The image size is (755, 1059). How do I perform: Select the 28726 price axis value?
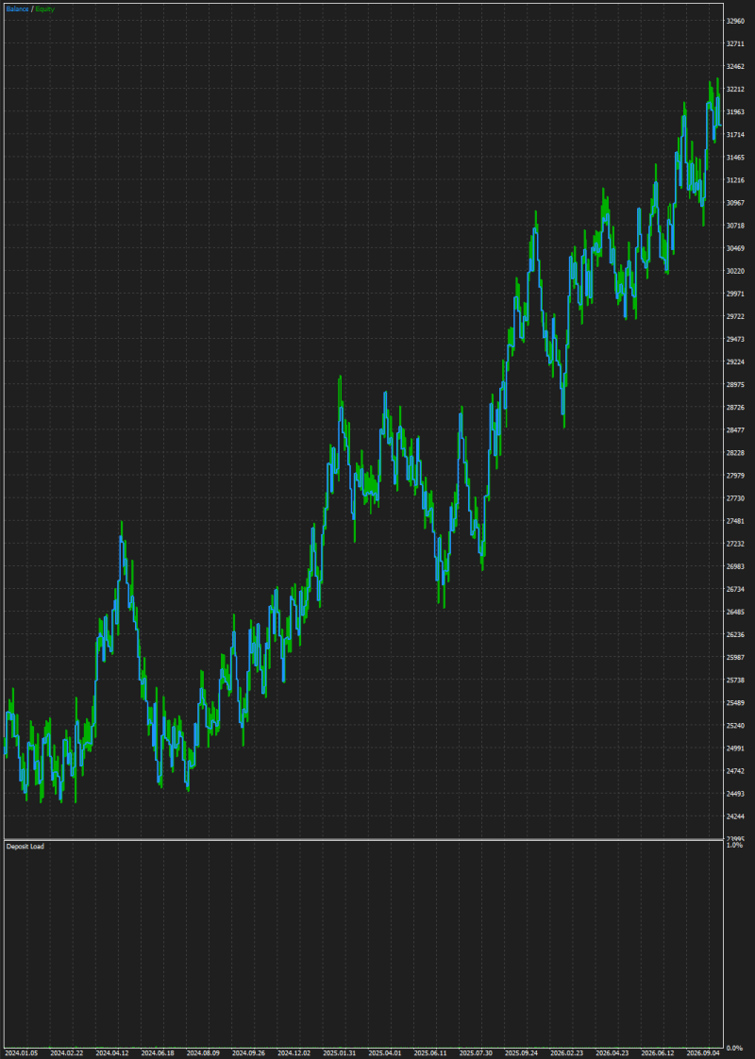735,407
